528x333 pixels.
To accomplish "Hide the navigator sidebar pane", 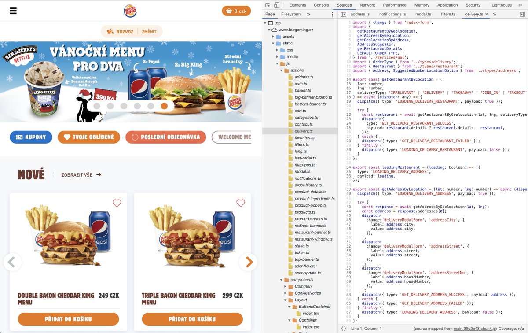I will pyautogui.click(x=344, y=14).
